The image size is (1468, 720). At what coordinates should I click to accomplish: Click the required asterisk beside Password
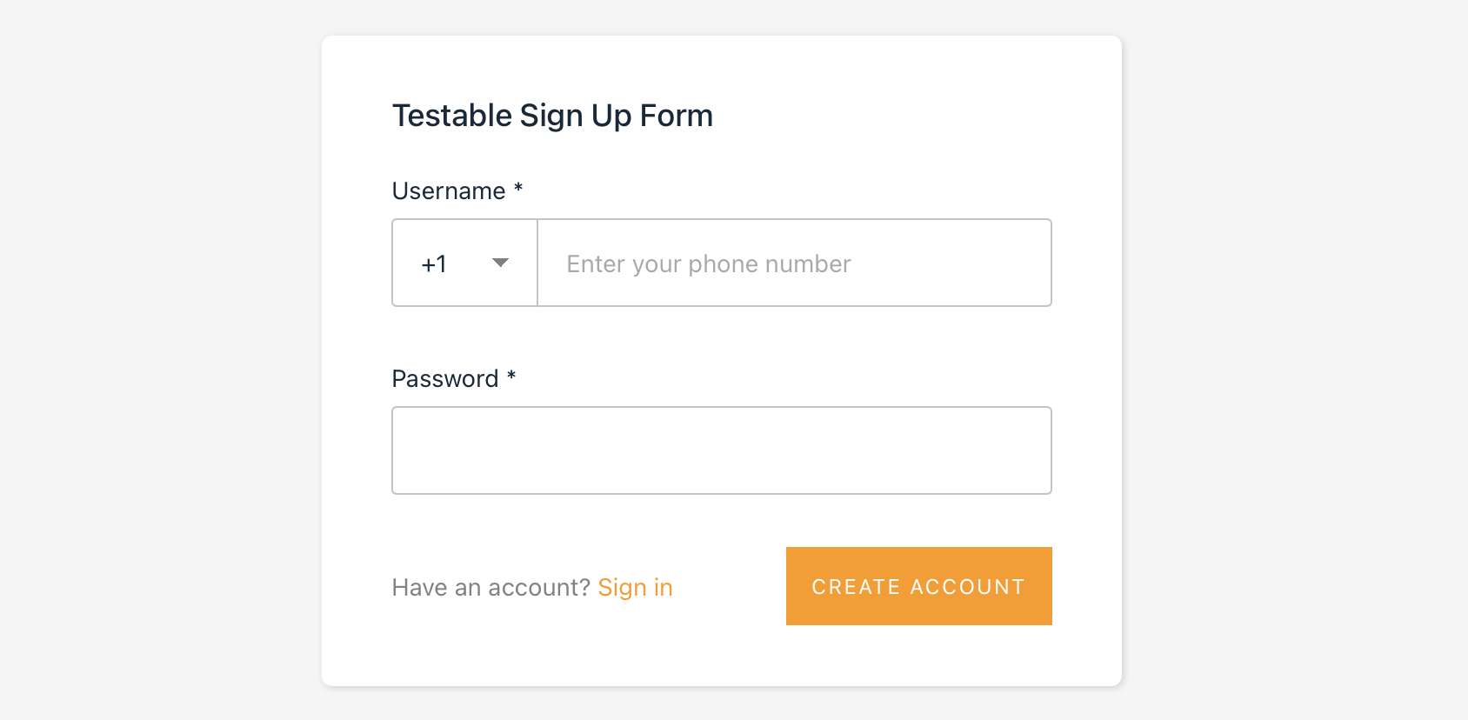511,376
